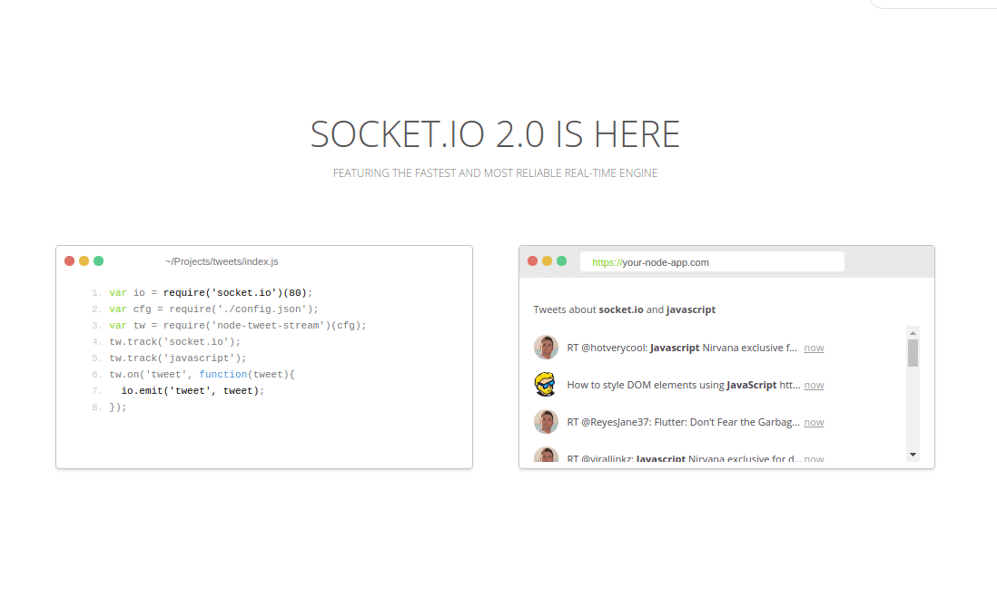Click 'Tweets about socket.io and javascript' heading
The width and height of the screenshot is (997, 589).
625,309
